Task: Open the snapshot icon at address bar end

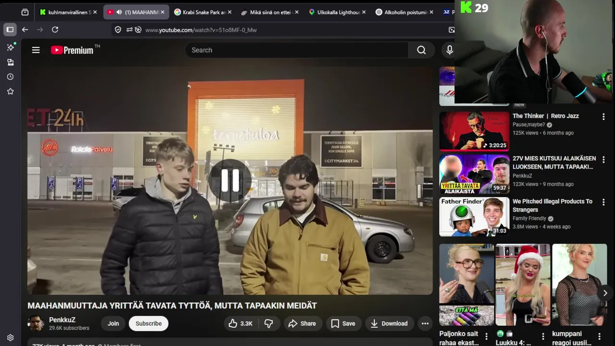Action: 452,30
